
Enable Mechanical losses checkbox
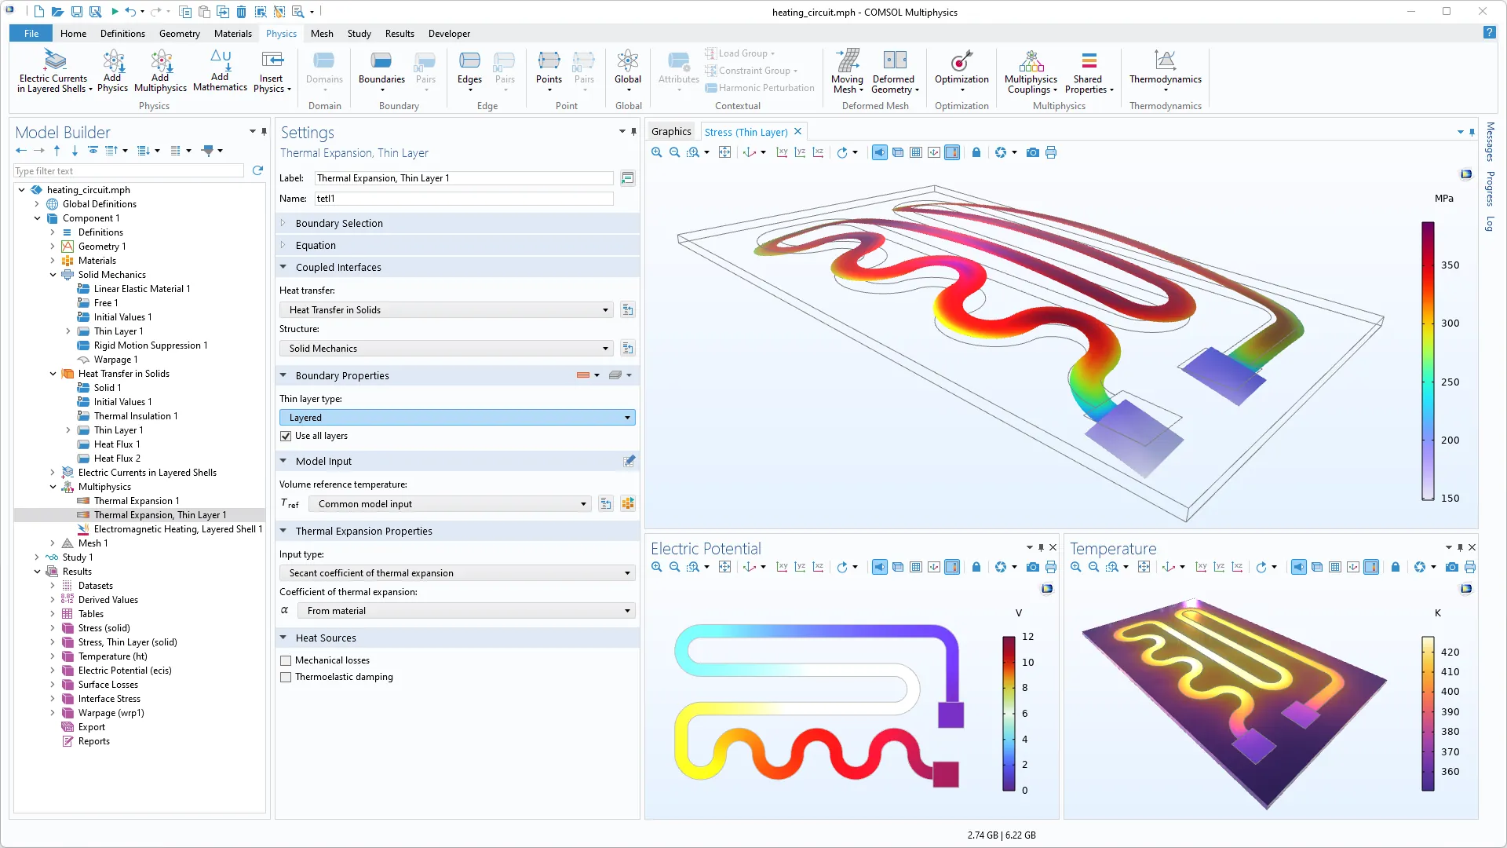pos(286,660)
